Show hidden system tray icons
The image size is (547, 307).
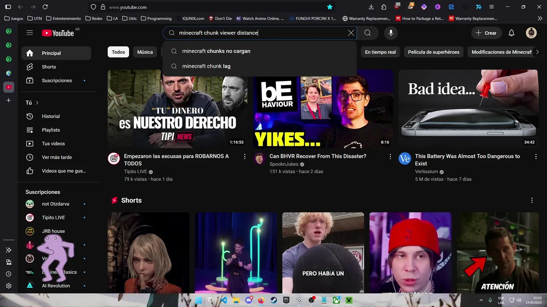click(x=482, y=300)
